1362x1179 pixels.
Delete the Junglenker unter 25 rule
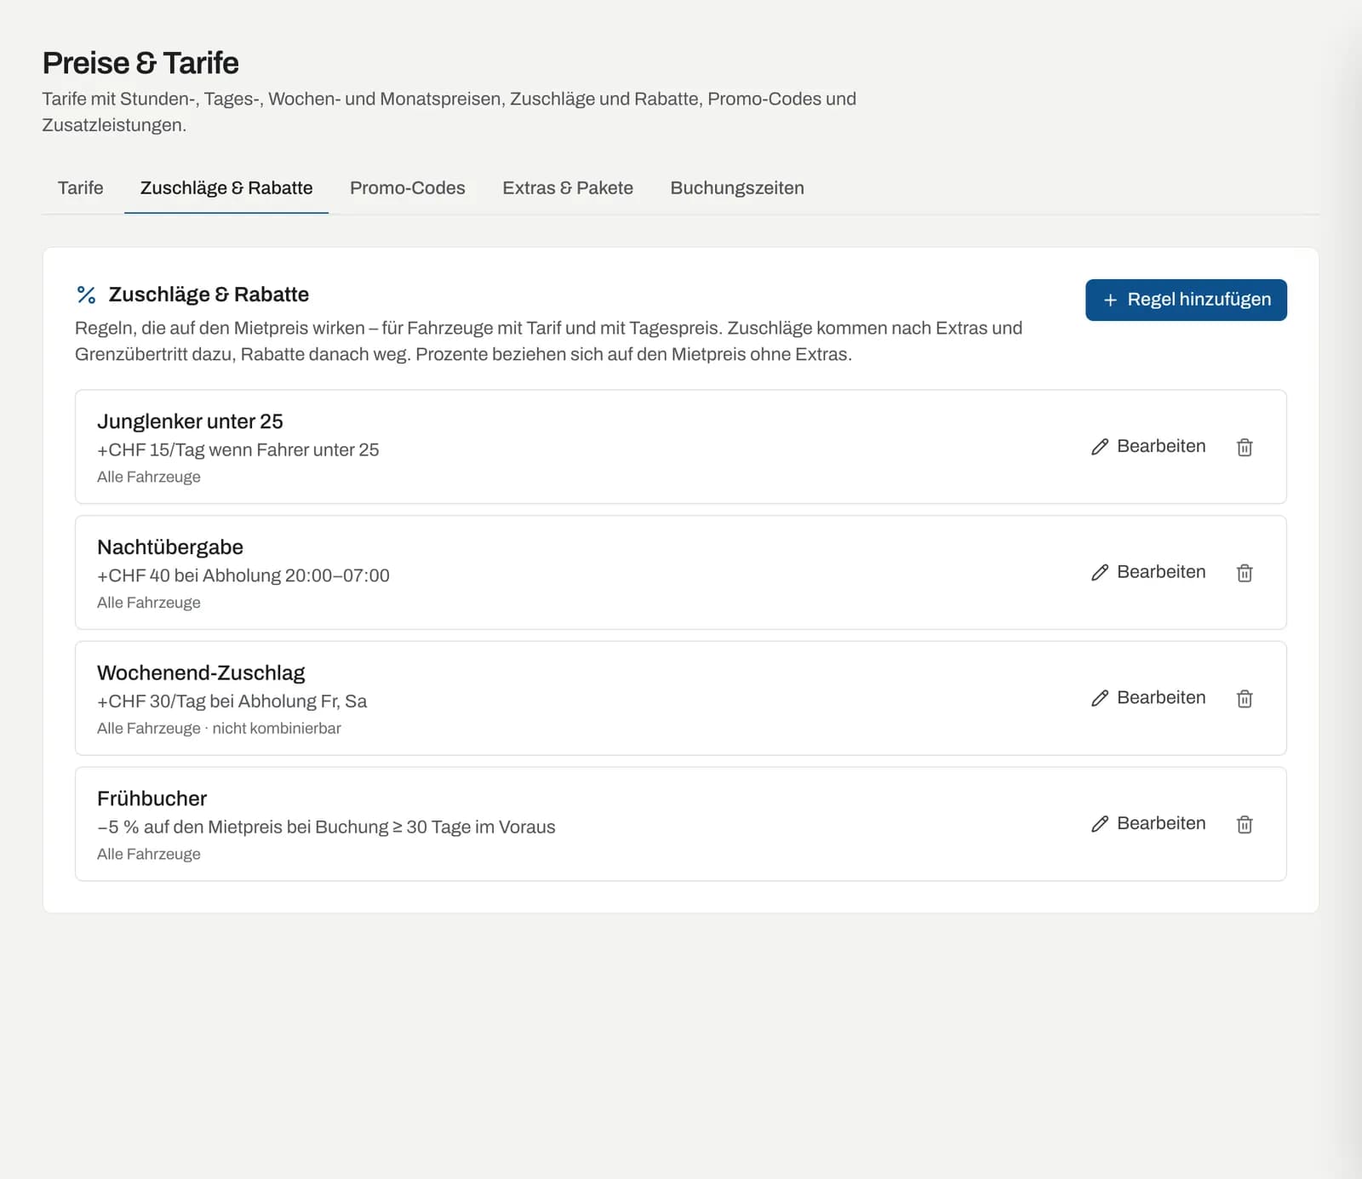1245,447
